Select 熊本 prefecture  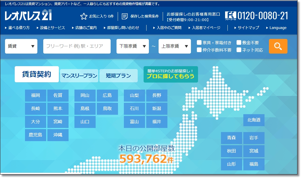pos(58,109)
